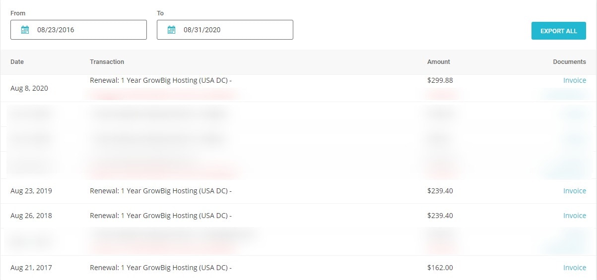Select the Aug 21, 2017 date cell

pos(31,268)
